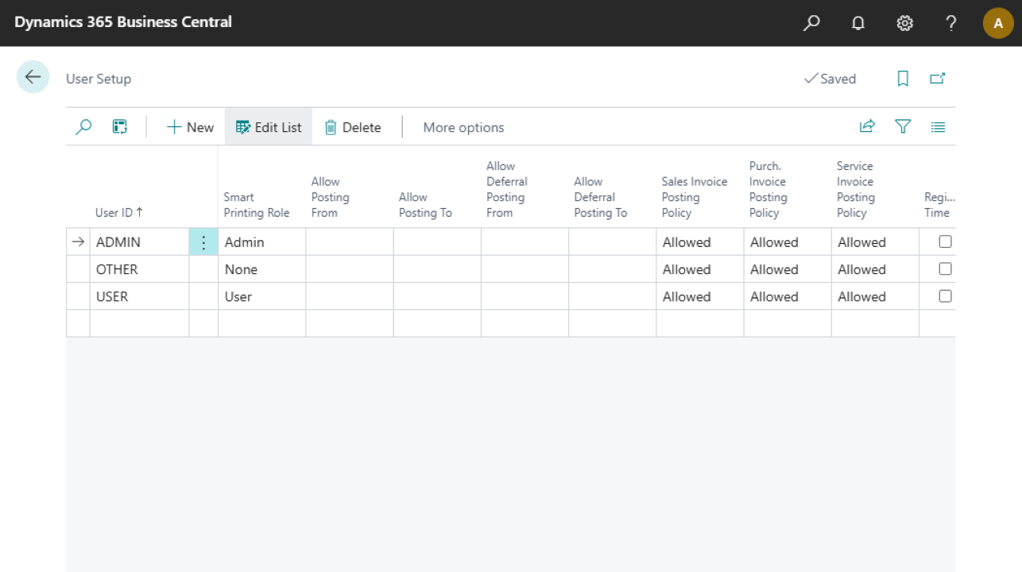
Task: Go back with the round arrow button
Action: (33, 77)
